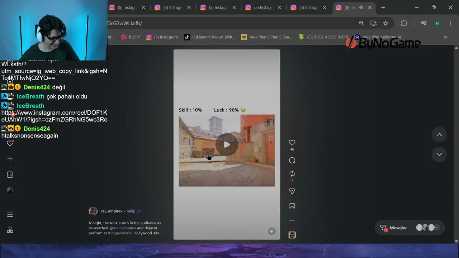Open the cs2_empirex username link
This screenshot has height=258, width=459.
coord(112,211)
